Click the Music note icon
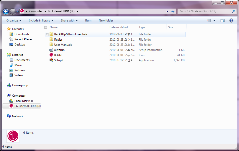This screenshot has height=151, width=239. tap(11, 65)
